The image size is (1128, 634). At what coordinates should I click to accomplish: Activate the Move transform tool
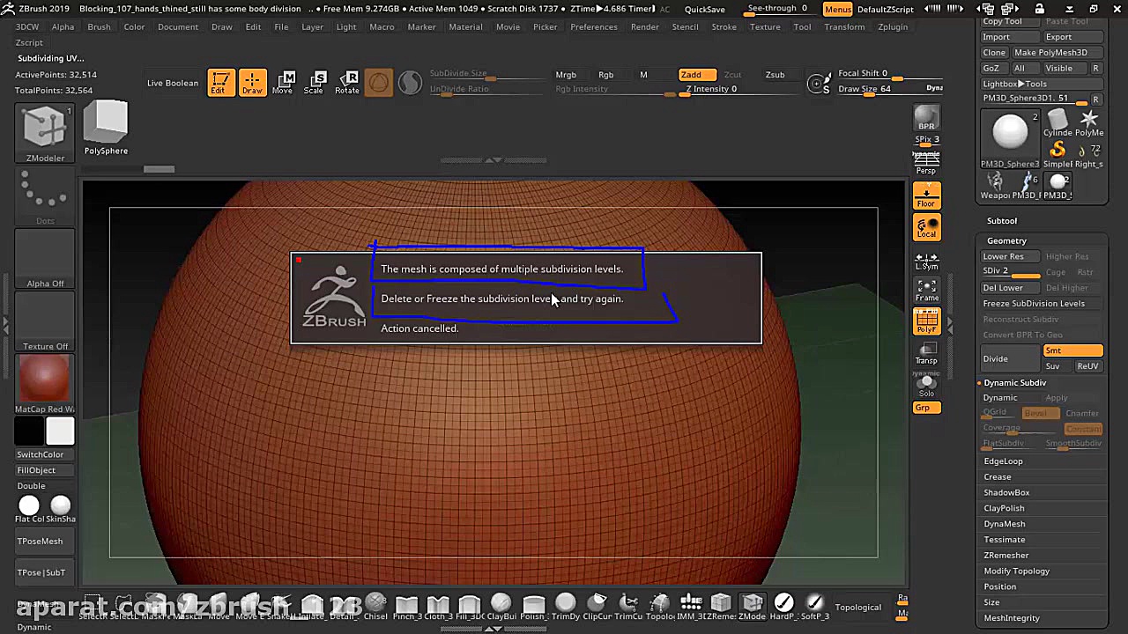[x=282, y=82]
